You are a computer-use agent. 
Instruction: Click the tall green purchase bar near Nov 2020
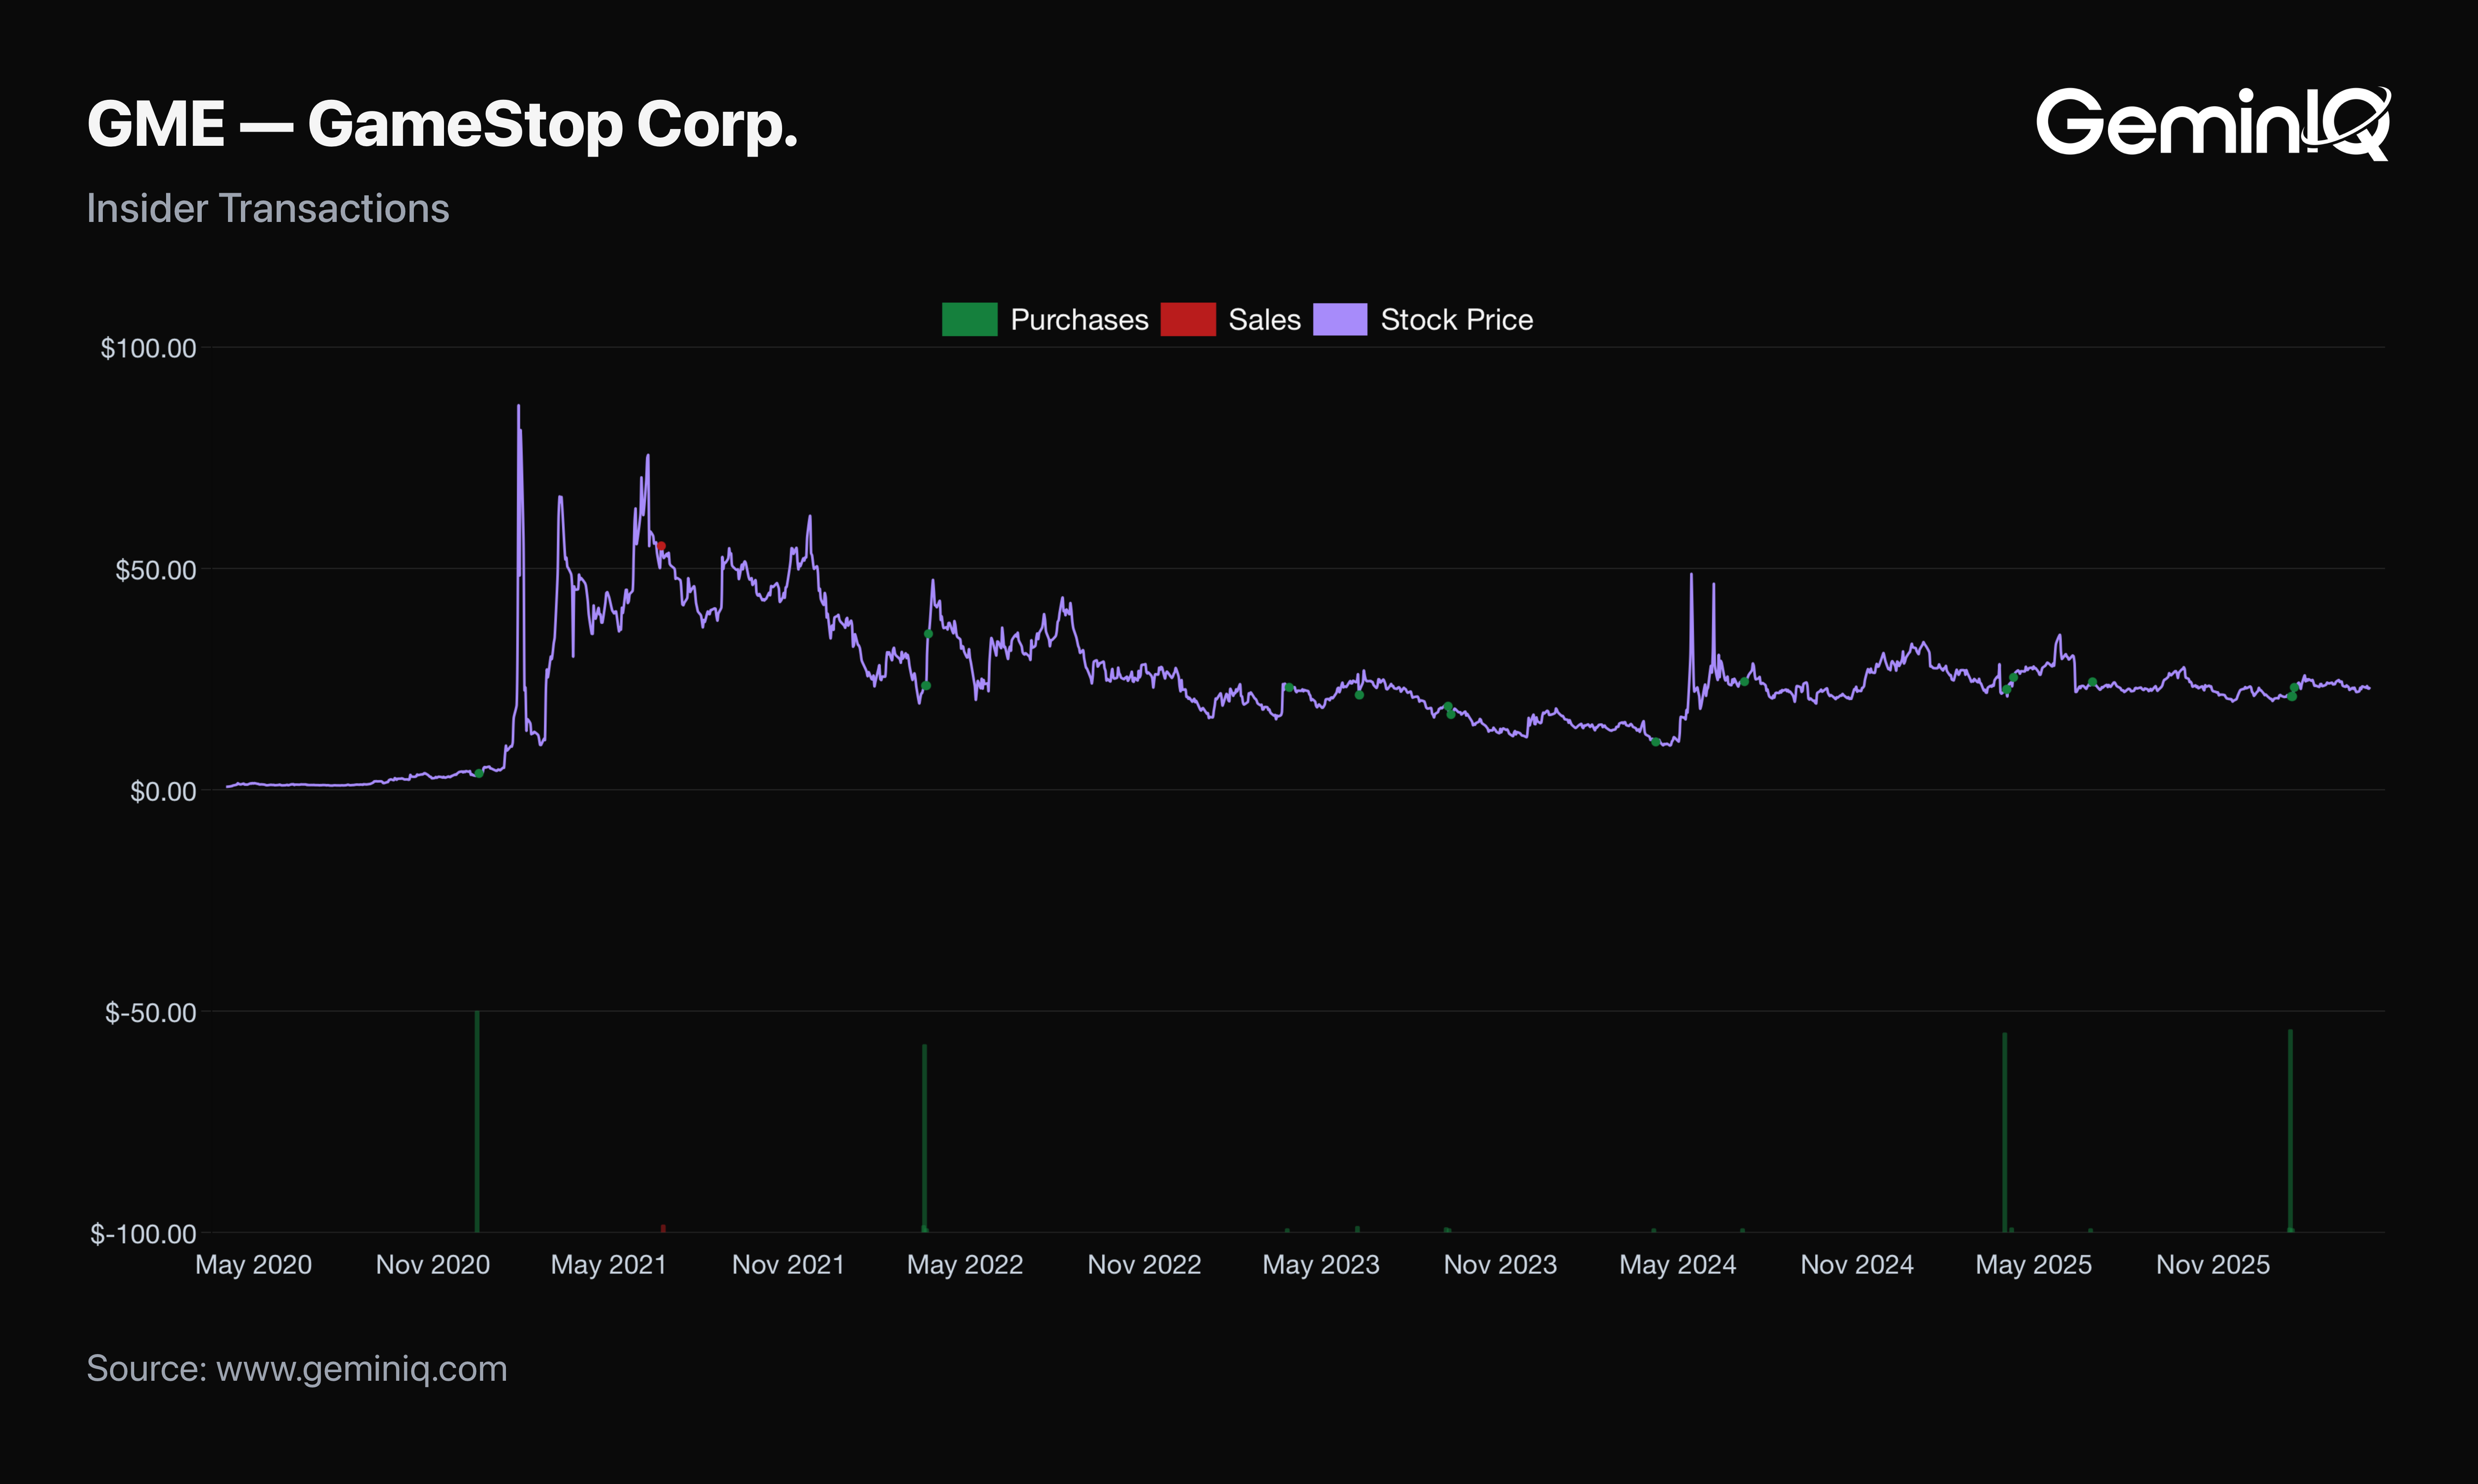(x=477, y=1122)
